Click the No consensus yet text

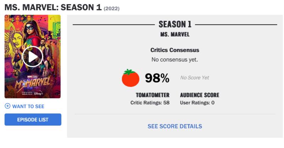coord(175,59)
